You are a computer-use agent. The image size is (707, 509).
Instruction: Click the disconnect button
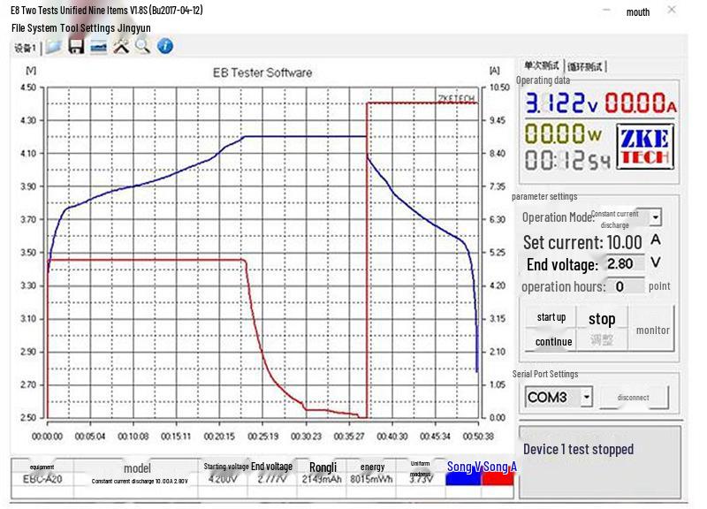click(x=634, y=397)
